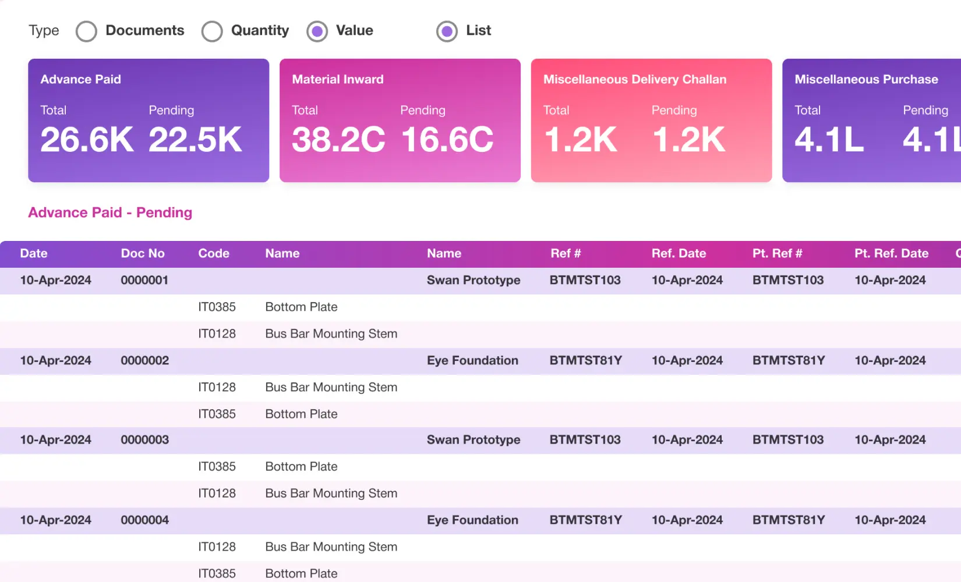This screenshot has height=582, width=961.
Task: Click Total value on Miscellaneous Delivery Challan card
Action: [x=581, y=140]
